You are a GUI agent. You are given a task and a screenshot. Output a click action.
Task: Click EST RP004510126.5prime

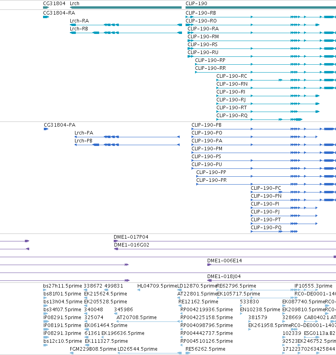[x=206, y=341]
